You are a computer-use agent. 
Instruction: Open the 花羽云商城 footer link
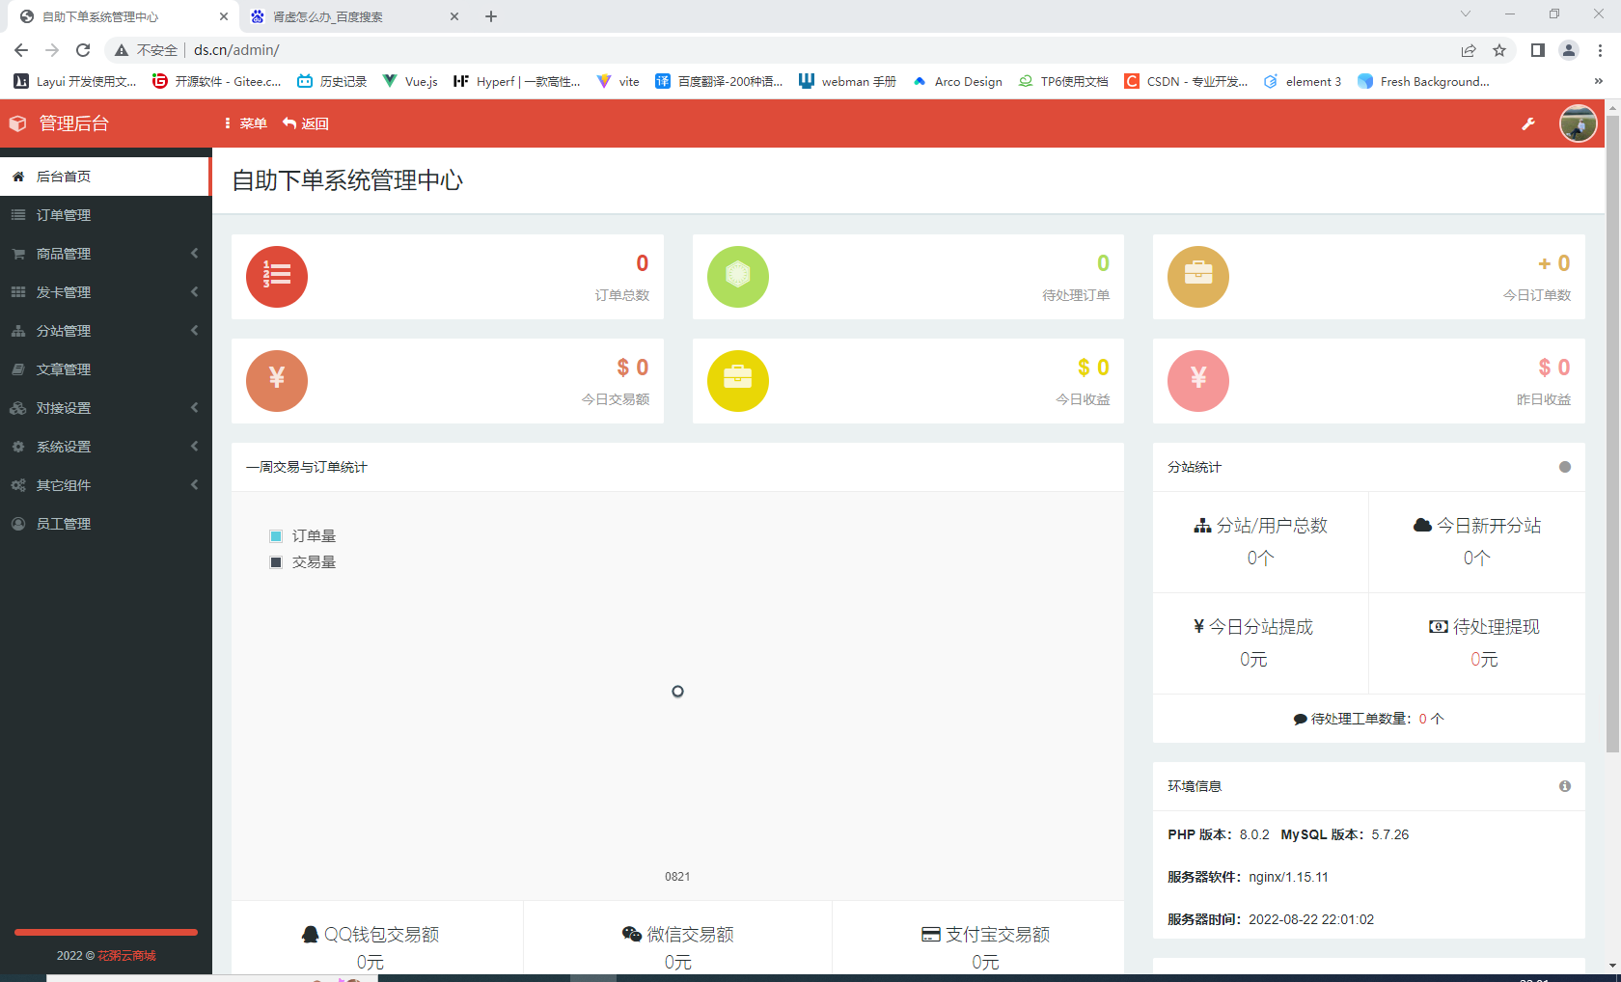pos(126,955)
